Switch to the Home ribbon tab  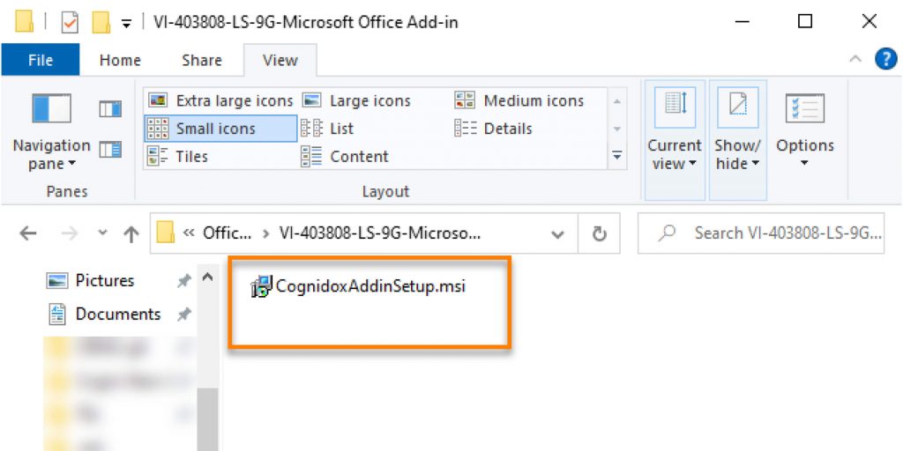120,60
